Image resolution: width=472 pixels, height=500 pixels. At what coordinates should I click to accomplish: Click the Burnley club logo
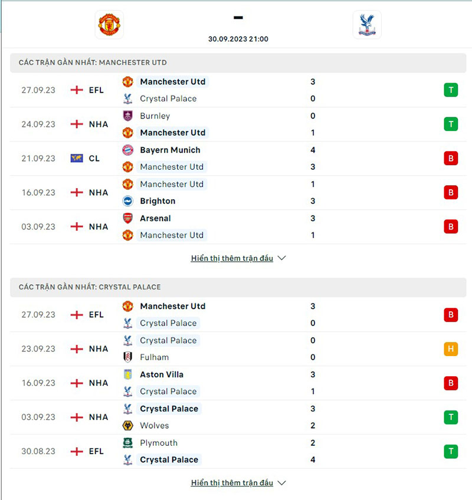pos(128,116)
